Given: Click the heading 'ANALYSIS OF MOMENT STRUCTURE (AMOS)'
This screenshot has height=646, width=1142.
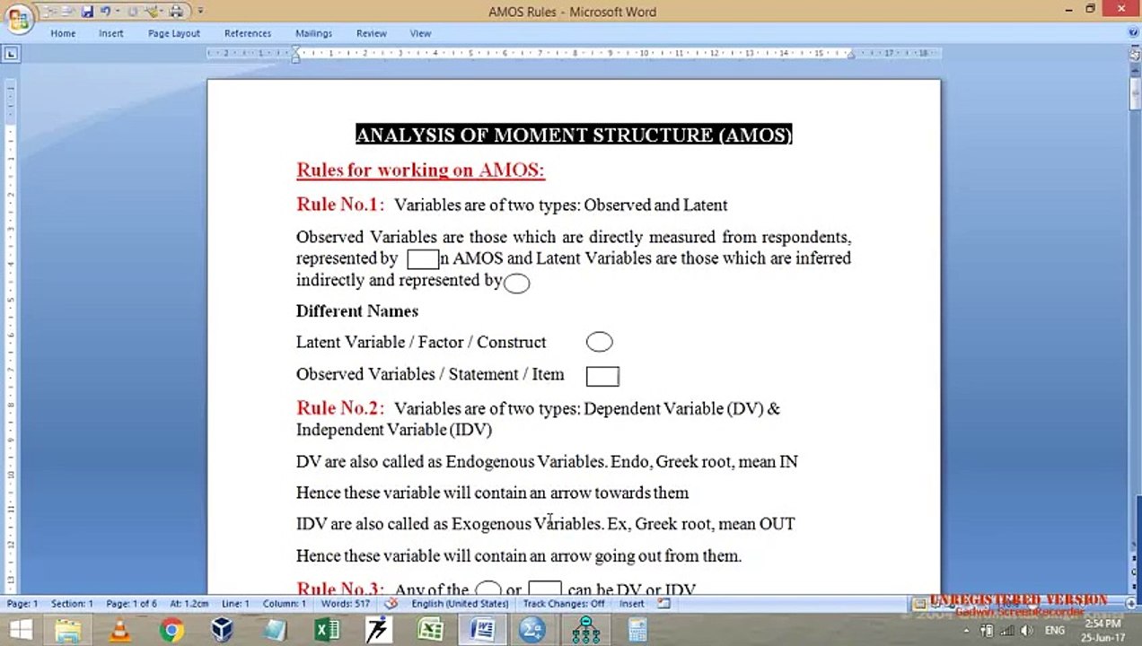Looking at the screenshot, I should [574, 135].
